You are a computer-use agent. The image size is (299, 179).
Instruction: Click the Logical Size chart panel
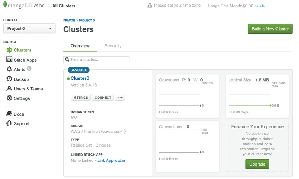click(257, 96)
